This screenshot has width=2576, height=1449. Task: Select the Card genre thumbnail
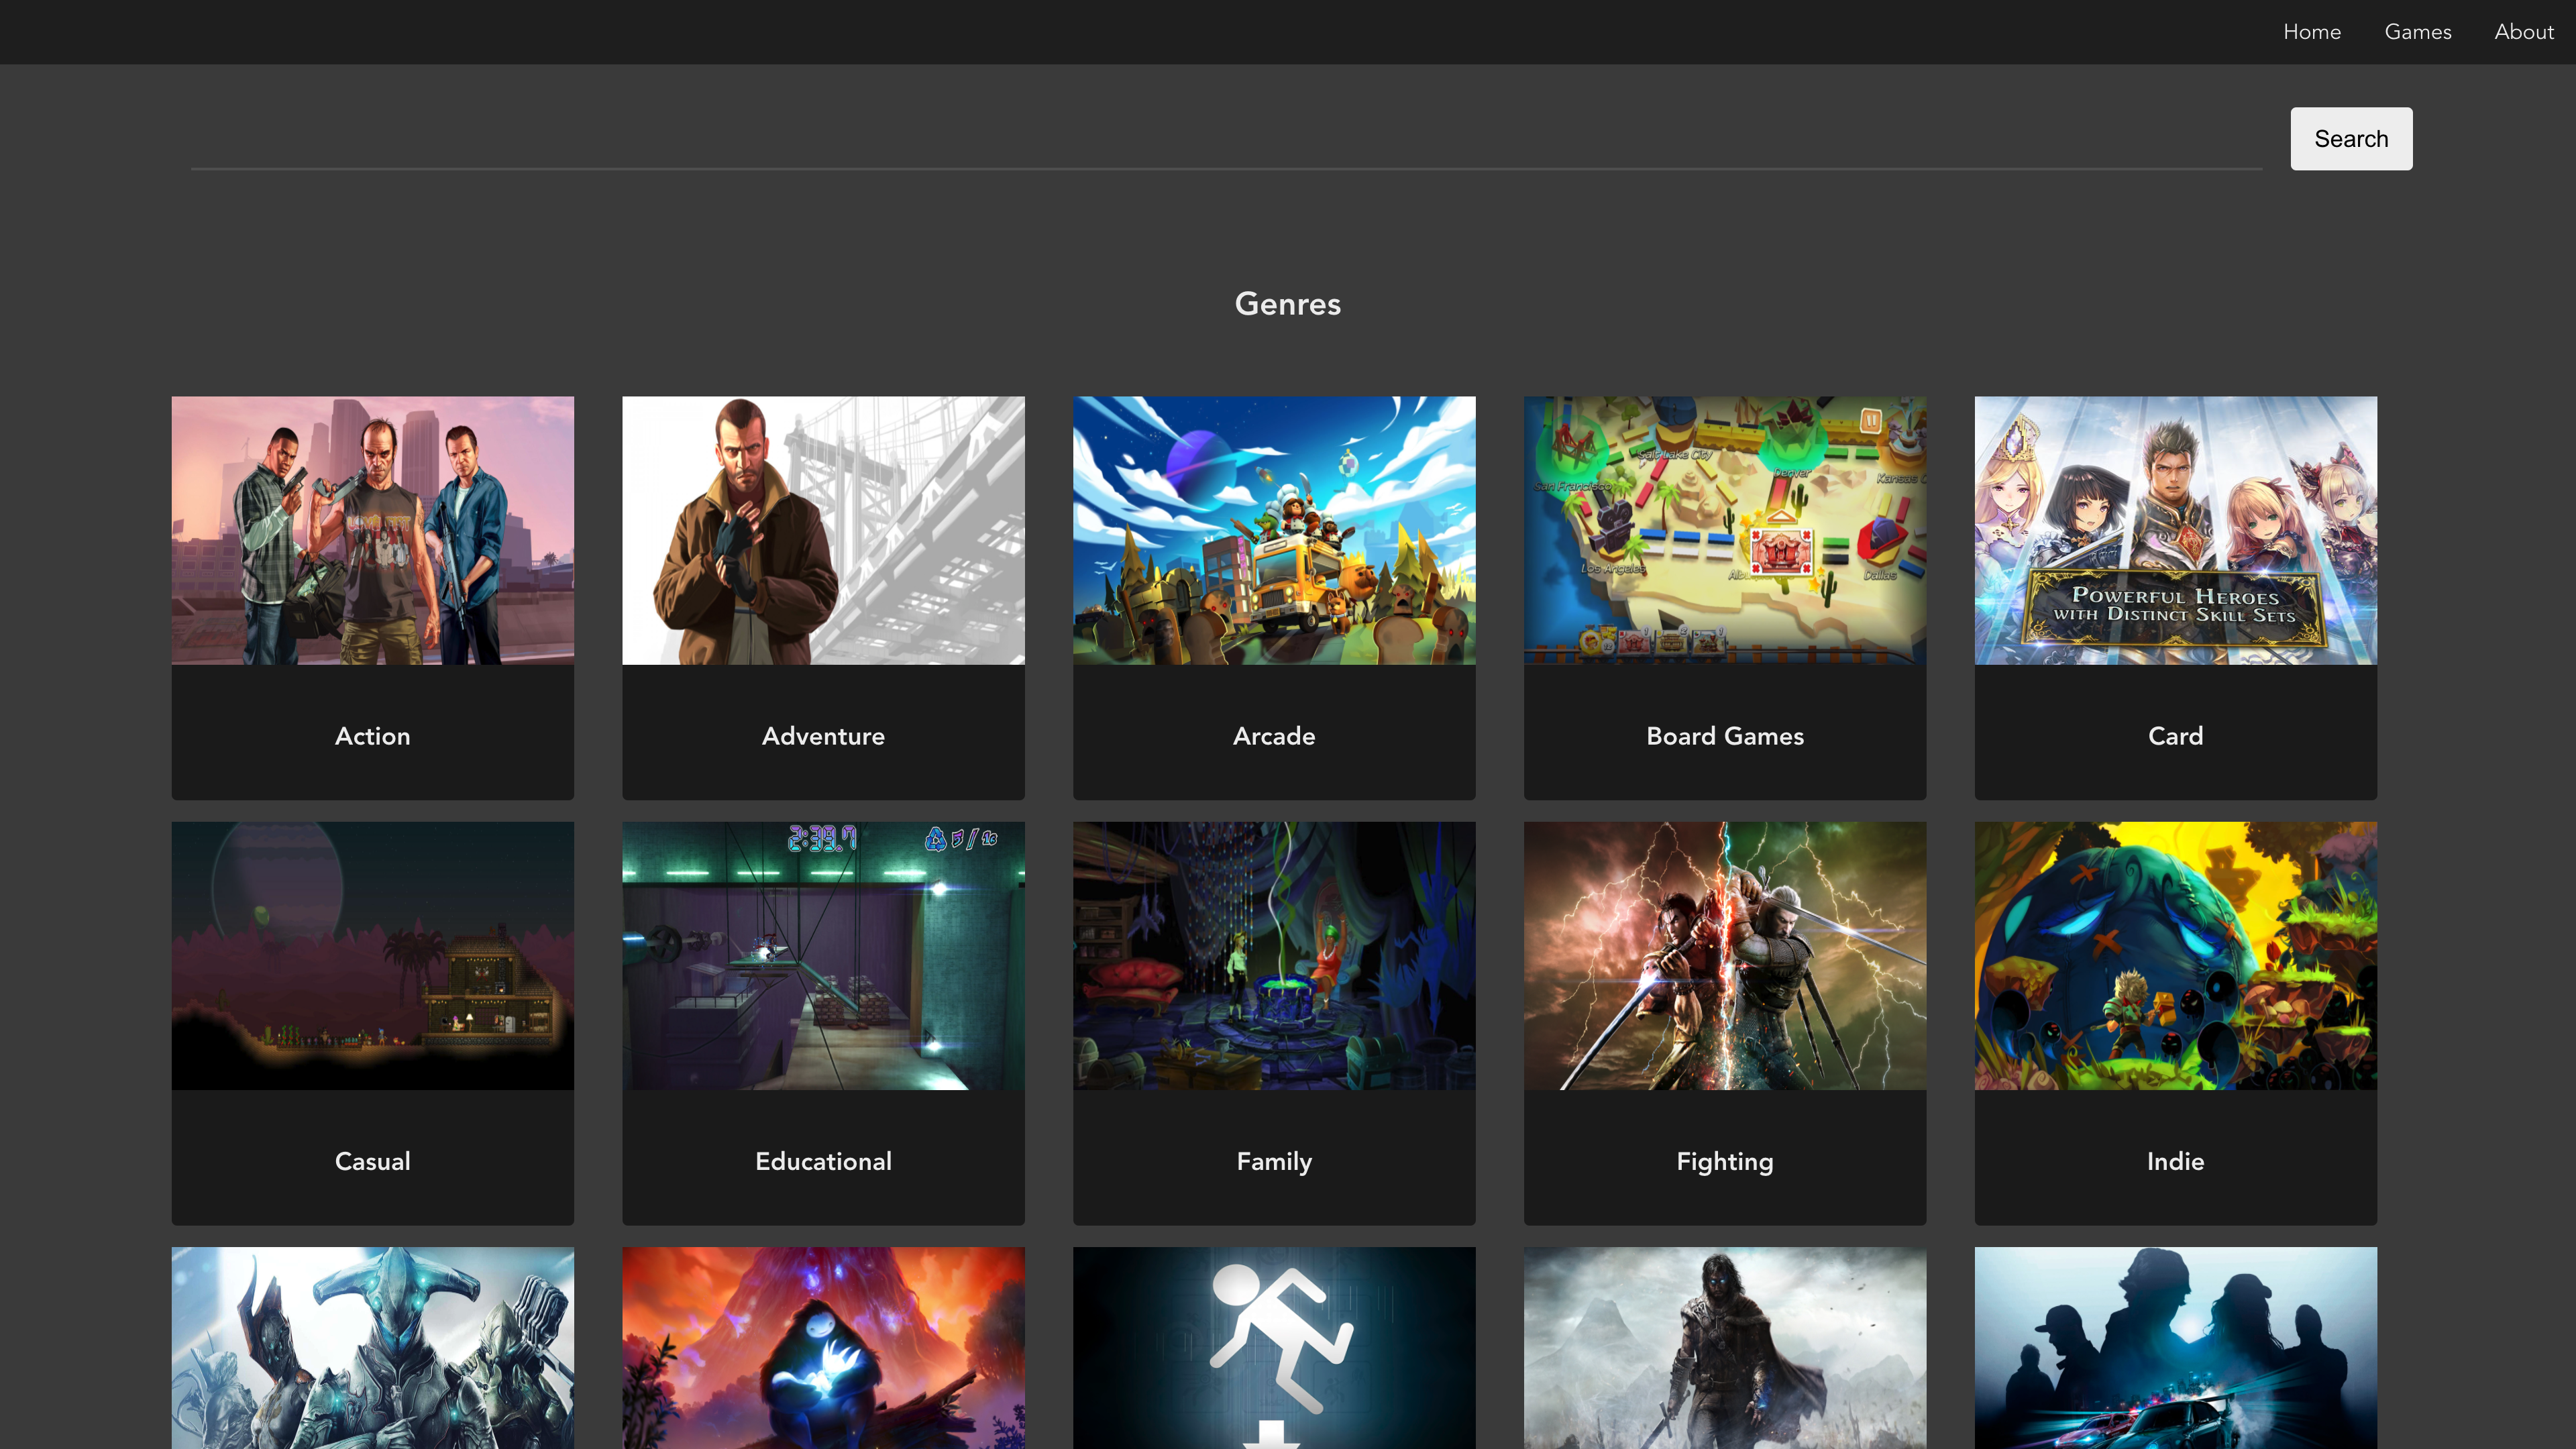point(2175,530)
